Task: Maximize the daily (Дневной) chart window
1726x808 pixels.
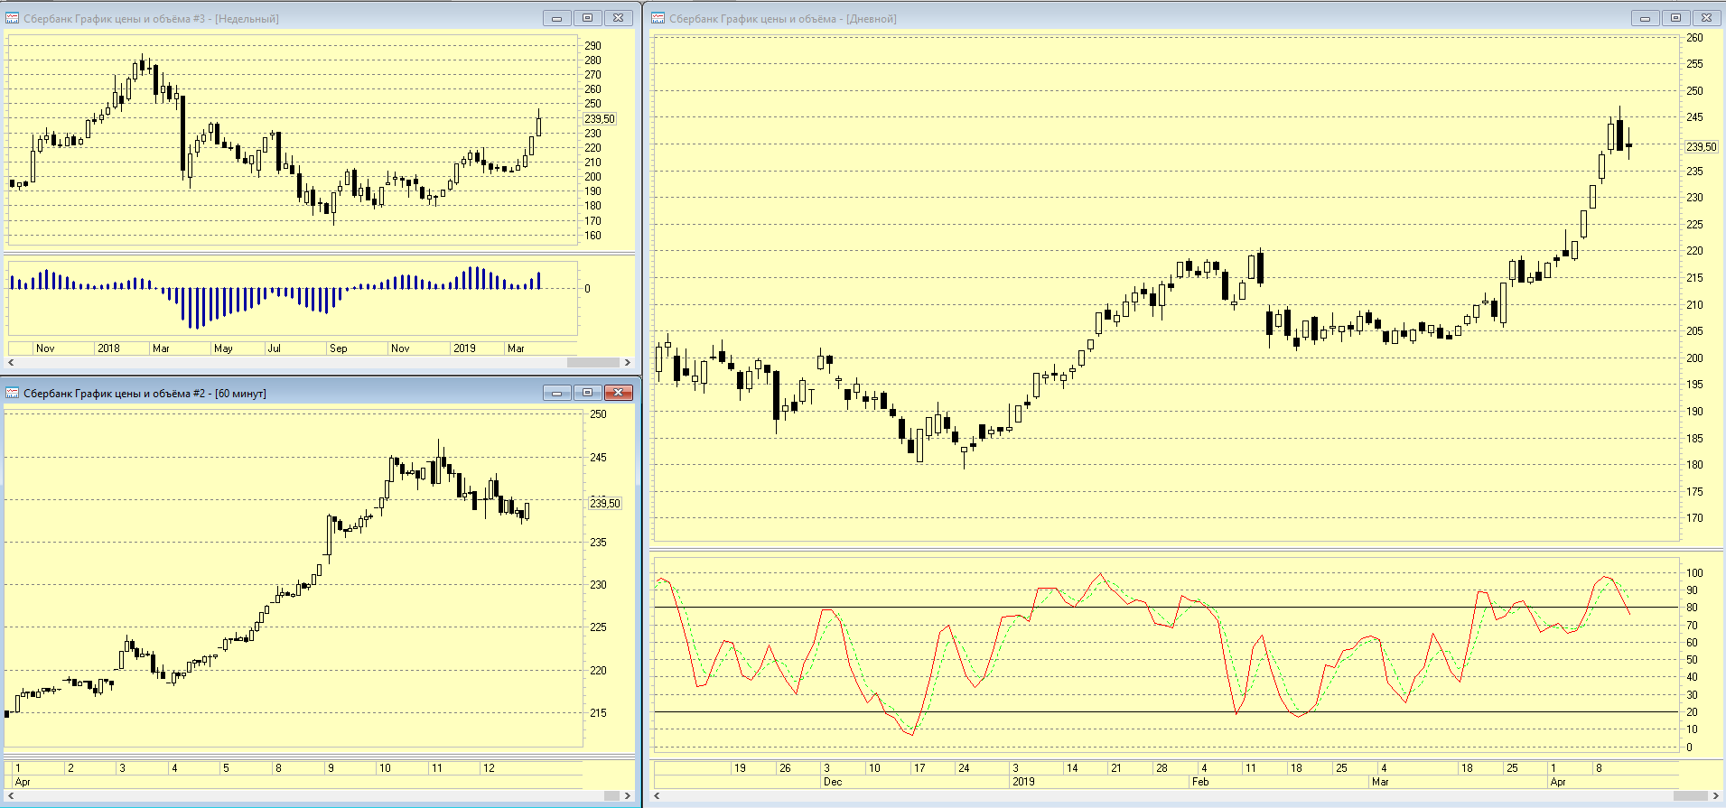Action: click(x=1675, y=18)
